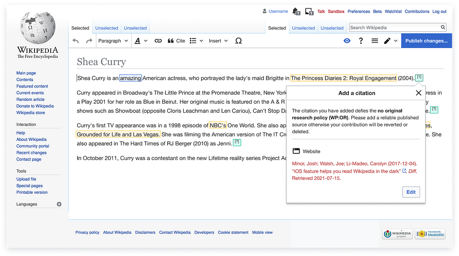459x256 pixels.
Task: Toggle the blue eye visibility icon
Action: click(347, 41)
